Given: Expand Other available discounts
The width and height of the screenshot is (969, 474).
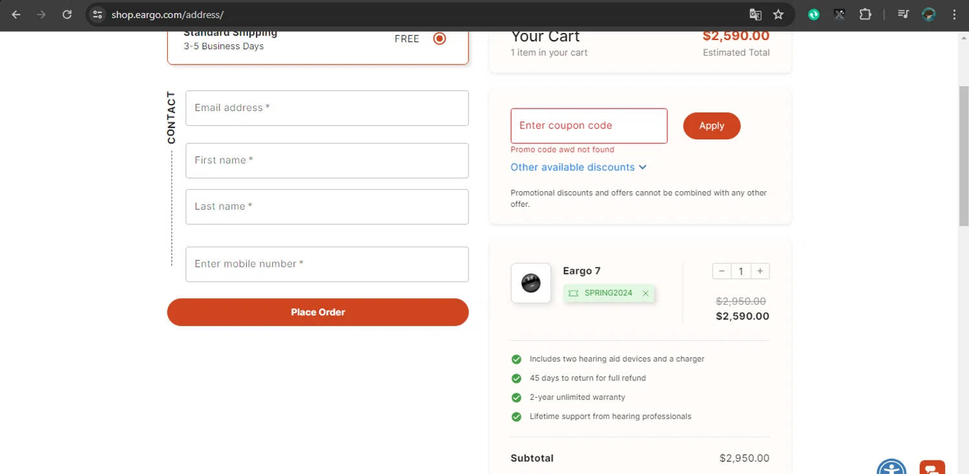Looking at the screenshot, I should 578,167.
